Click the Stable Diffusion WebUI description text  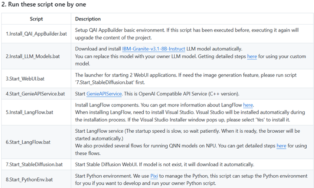165,165
